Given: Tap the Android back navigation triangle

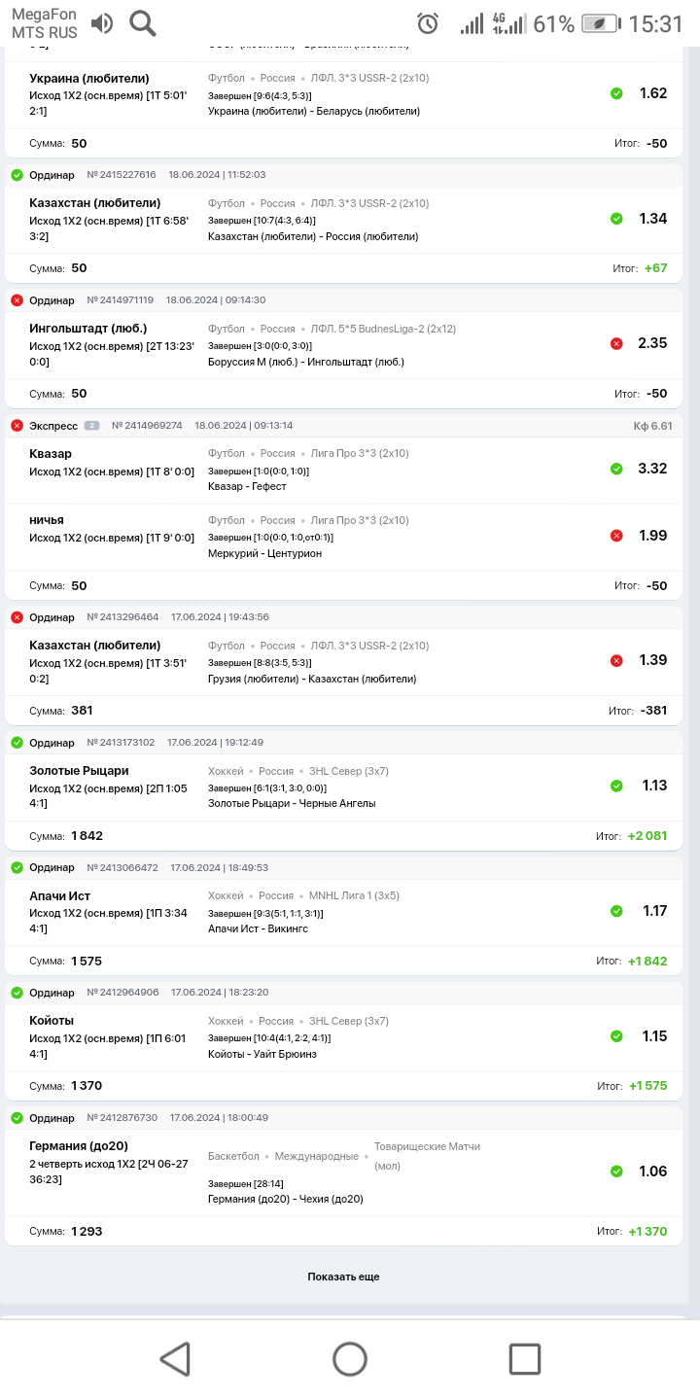Looking at the screenshot, I should (175, 1358).
